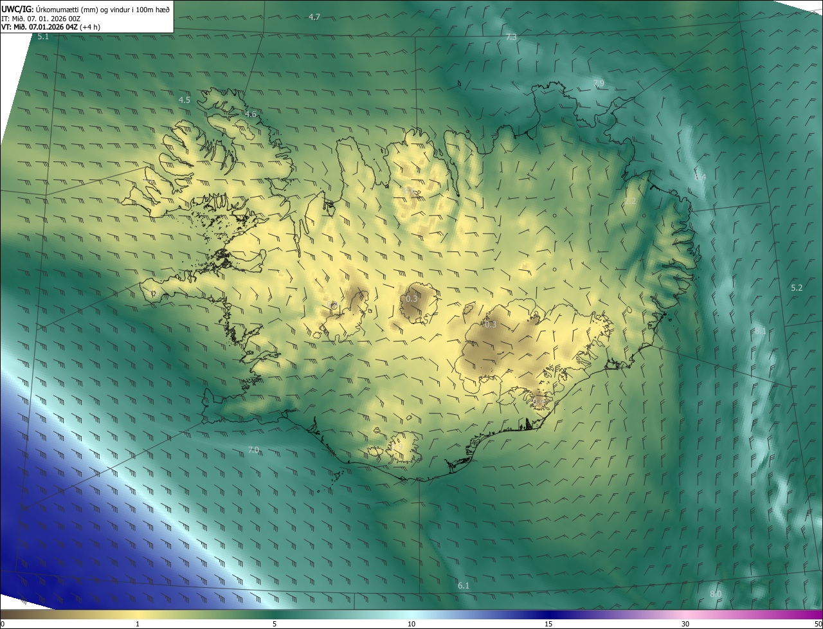The width and height of the screenshot is (823, 629).
Task: Click the "0" tick label on the color scale
Action: [3, 624]
